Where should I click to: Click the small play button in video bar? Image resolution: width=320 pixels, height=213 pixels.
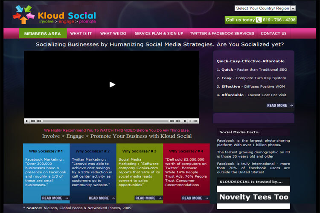(27, 121)
